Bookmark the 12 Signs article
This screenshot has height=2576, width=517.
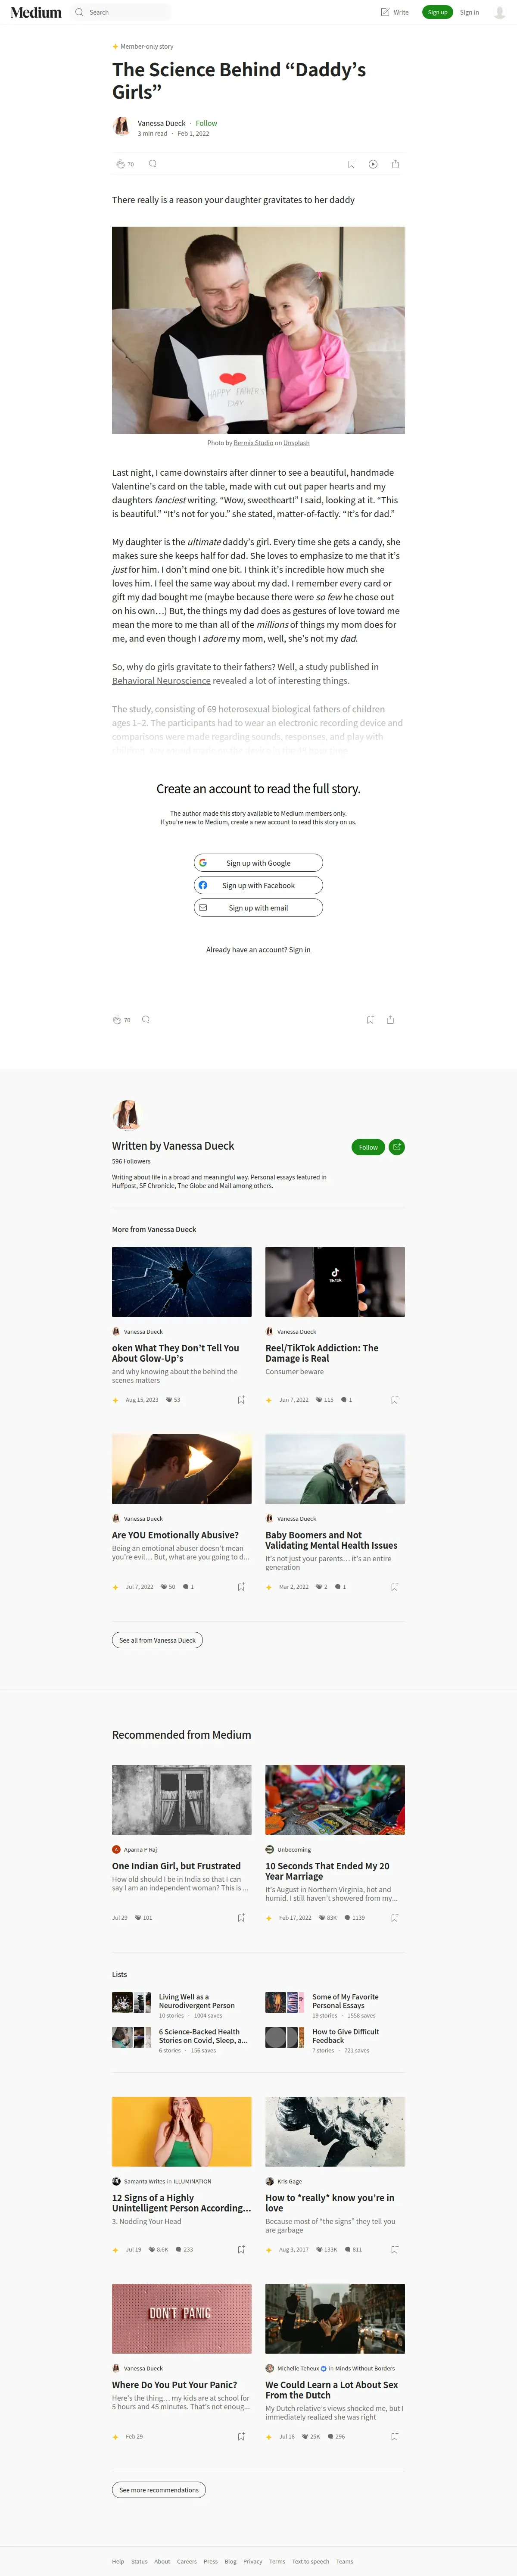(241, 2250)
